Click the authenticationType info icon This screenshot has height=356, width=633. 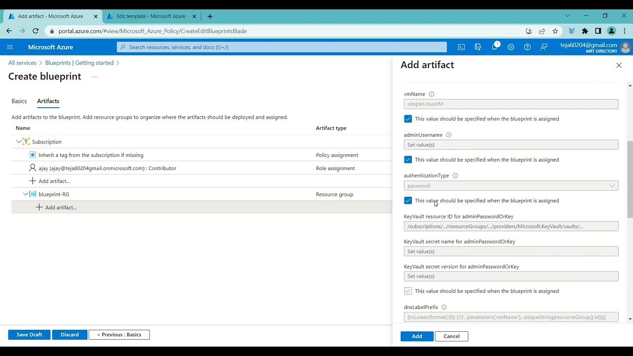(455, 176)
